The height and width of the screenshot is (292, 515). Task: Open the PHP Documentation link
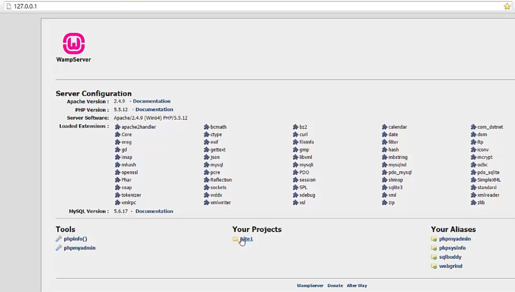[154, 109]
